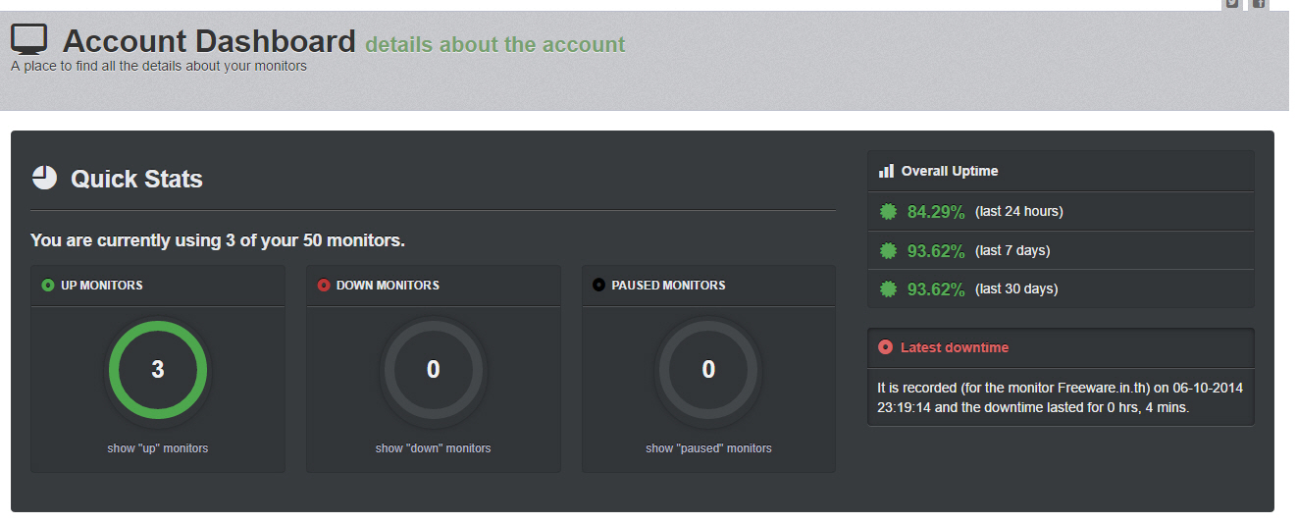Click the green badge for last 7 days
The image size is (1297, 523).
(x=888, y=251)
